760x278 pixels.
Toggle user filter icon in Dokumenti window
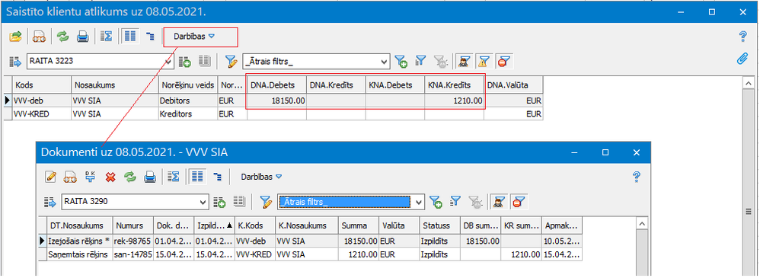click(498, 202)
